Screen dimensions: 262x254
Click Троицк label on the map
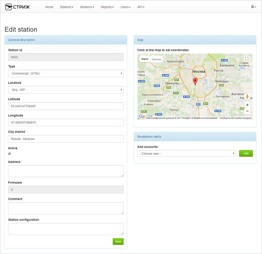click(174, 110)
